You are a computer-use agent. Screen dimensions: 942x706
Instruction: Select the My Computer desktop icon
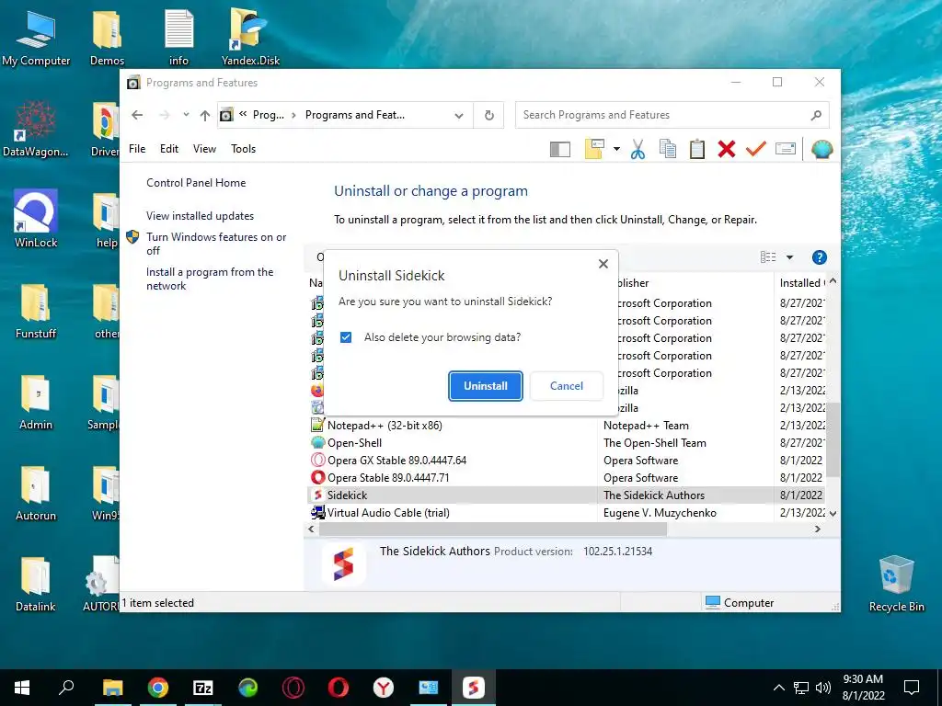click(x=36, y=37)
